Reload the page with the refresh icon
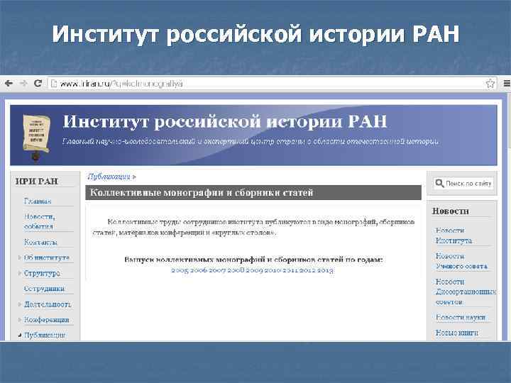 click(x=38, y=84)
